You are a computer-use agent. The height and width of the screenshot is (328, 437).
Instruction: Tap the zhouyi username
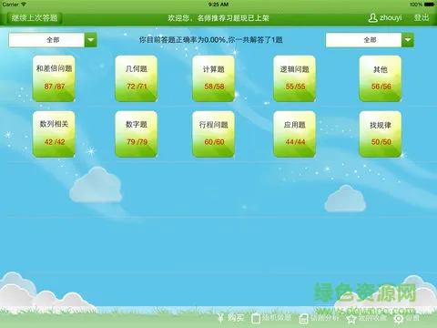(x=391, y=18)
